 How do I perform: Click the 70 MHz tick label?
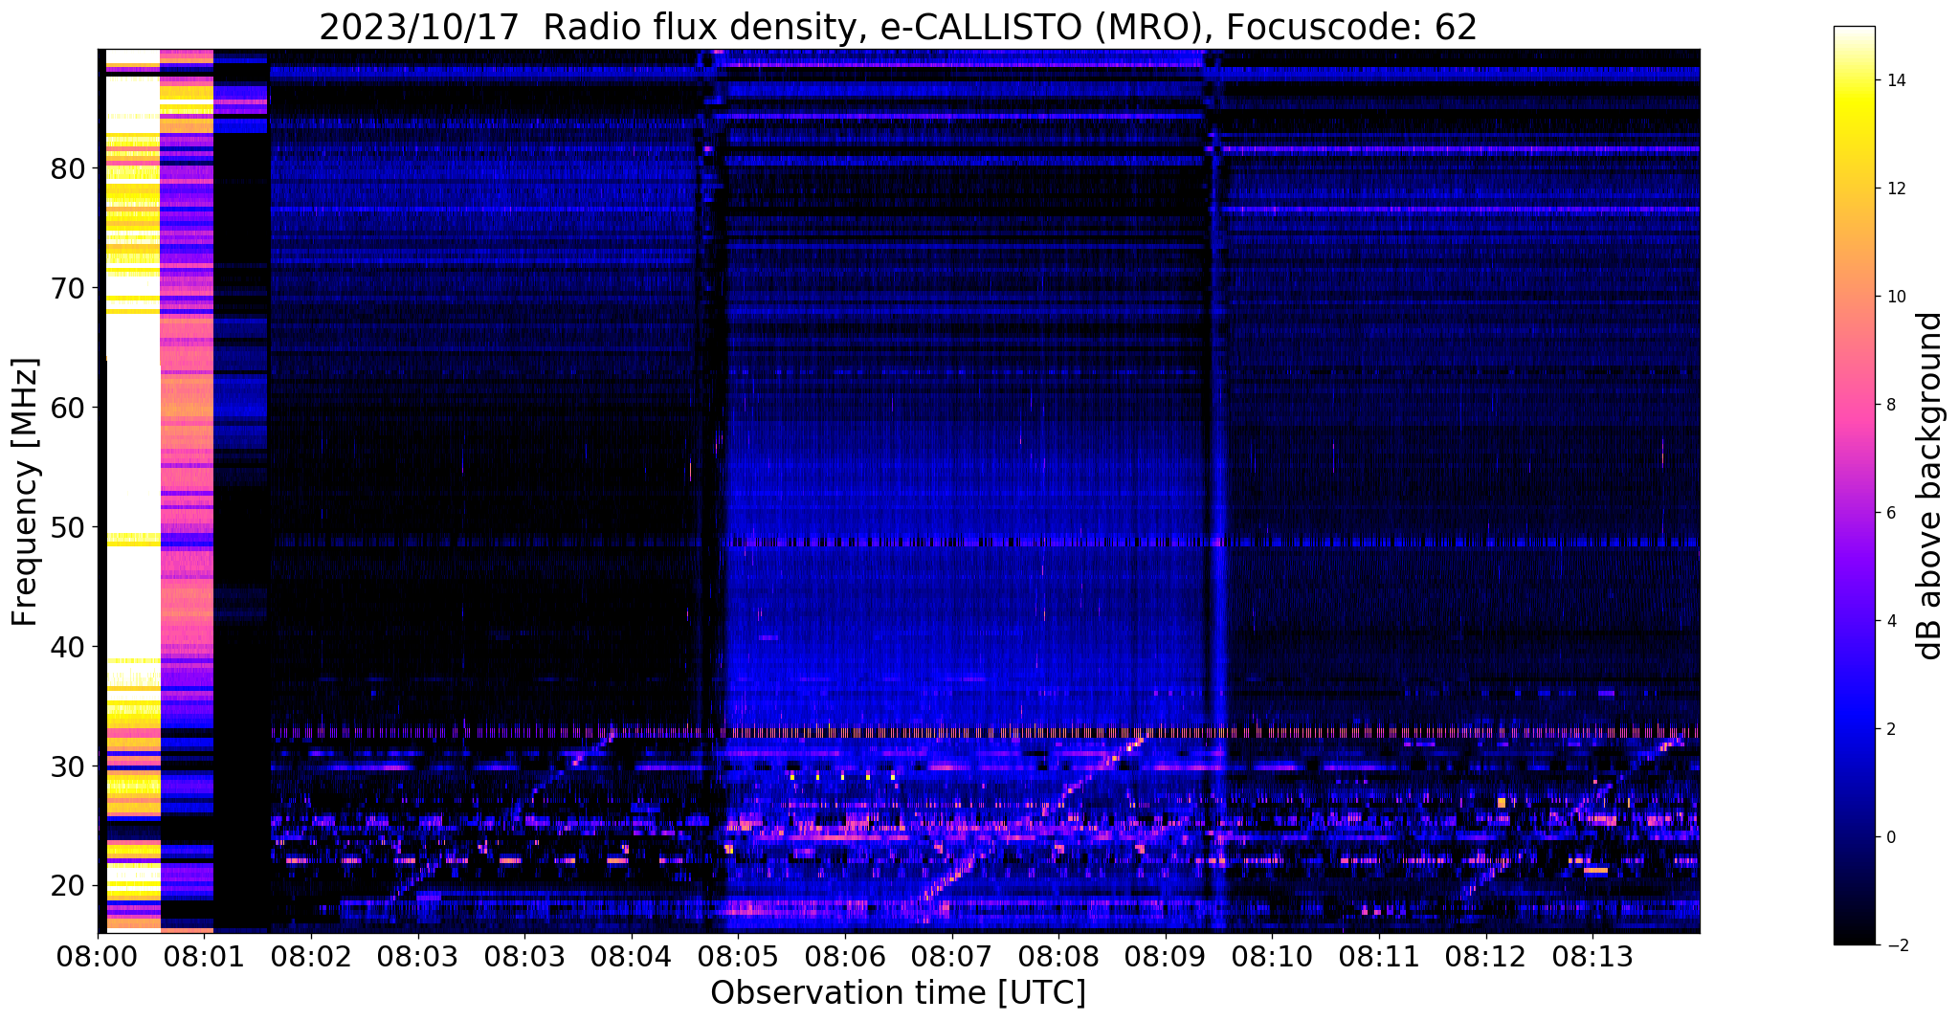[68, 289]
